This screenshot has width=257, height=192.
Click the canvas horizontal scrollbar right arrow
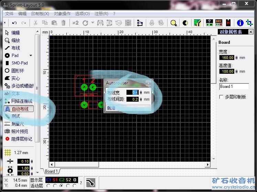coord(208,164)
